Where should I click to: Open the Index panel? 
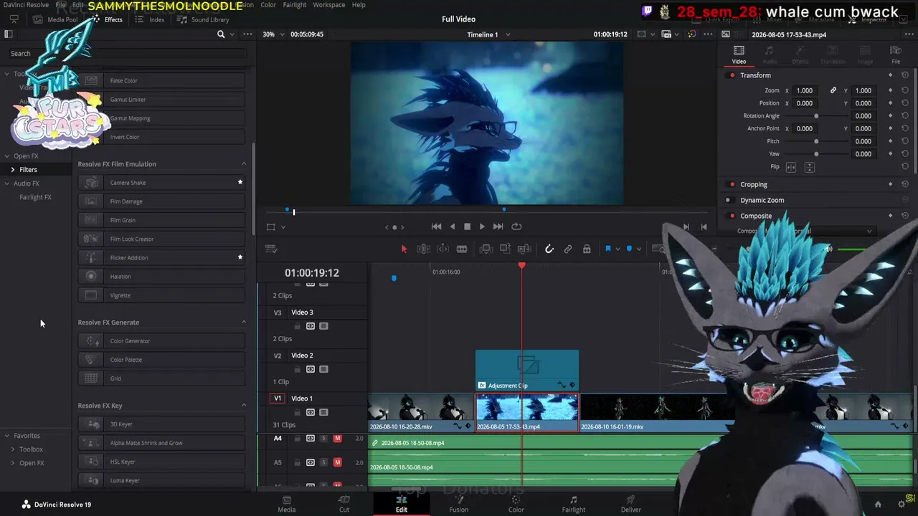[151, 20]
